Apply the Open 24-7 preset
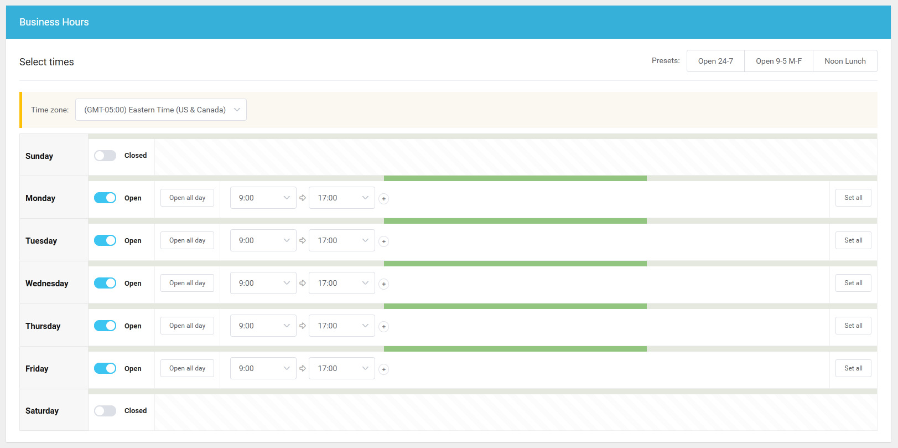Viewport: 898px width, 448px height. click(x=715, y=61)
